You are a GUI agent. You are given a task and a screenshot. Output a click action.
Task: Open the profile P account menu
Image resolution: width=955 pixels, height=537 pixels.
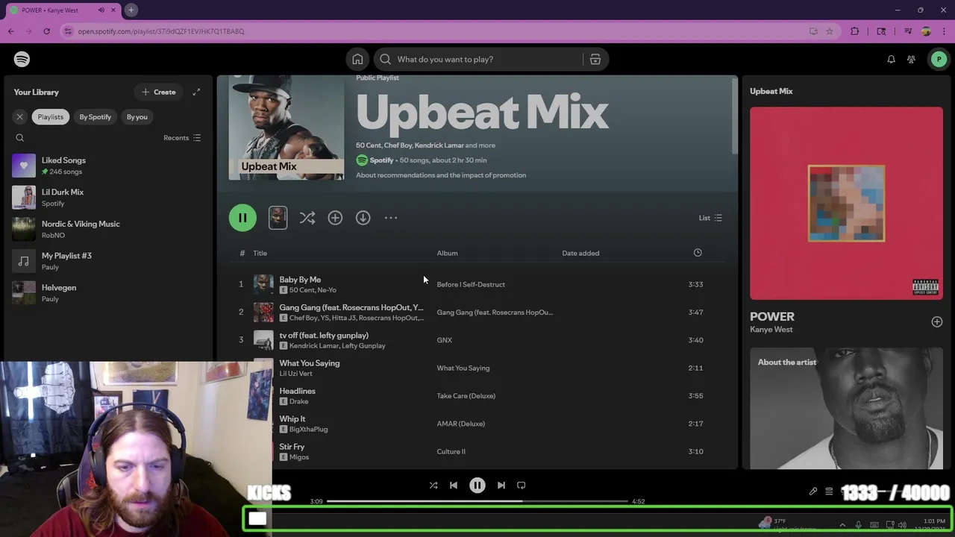click(x=939, y=59)
